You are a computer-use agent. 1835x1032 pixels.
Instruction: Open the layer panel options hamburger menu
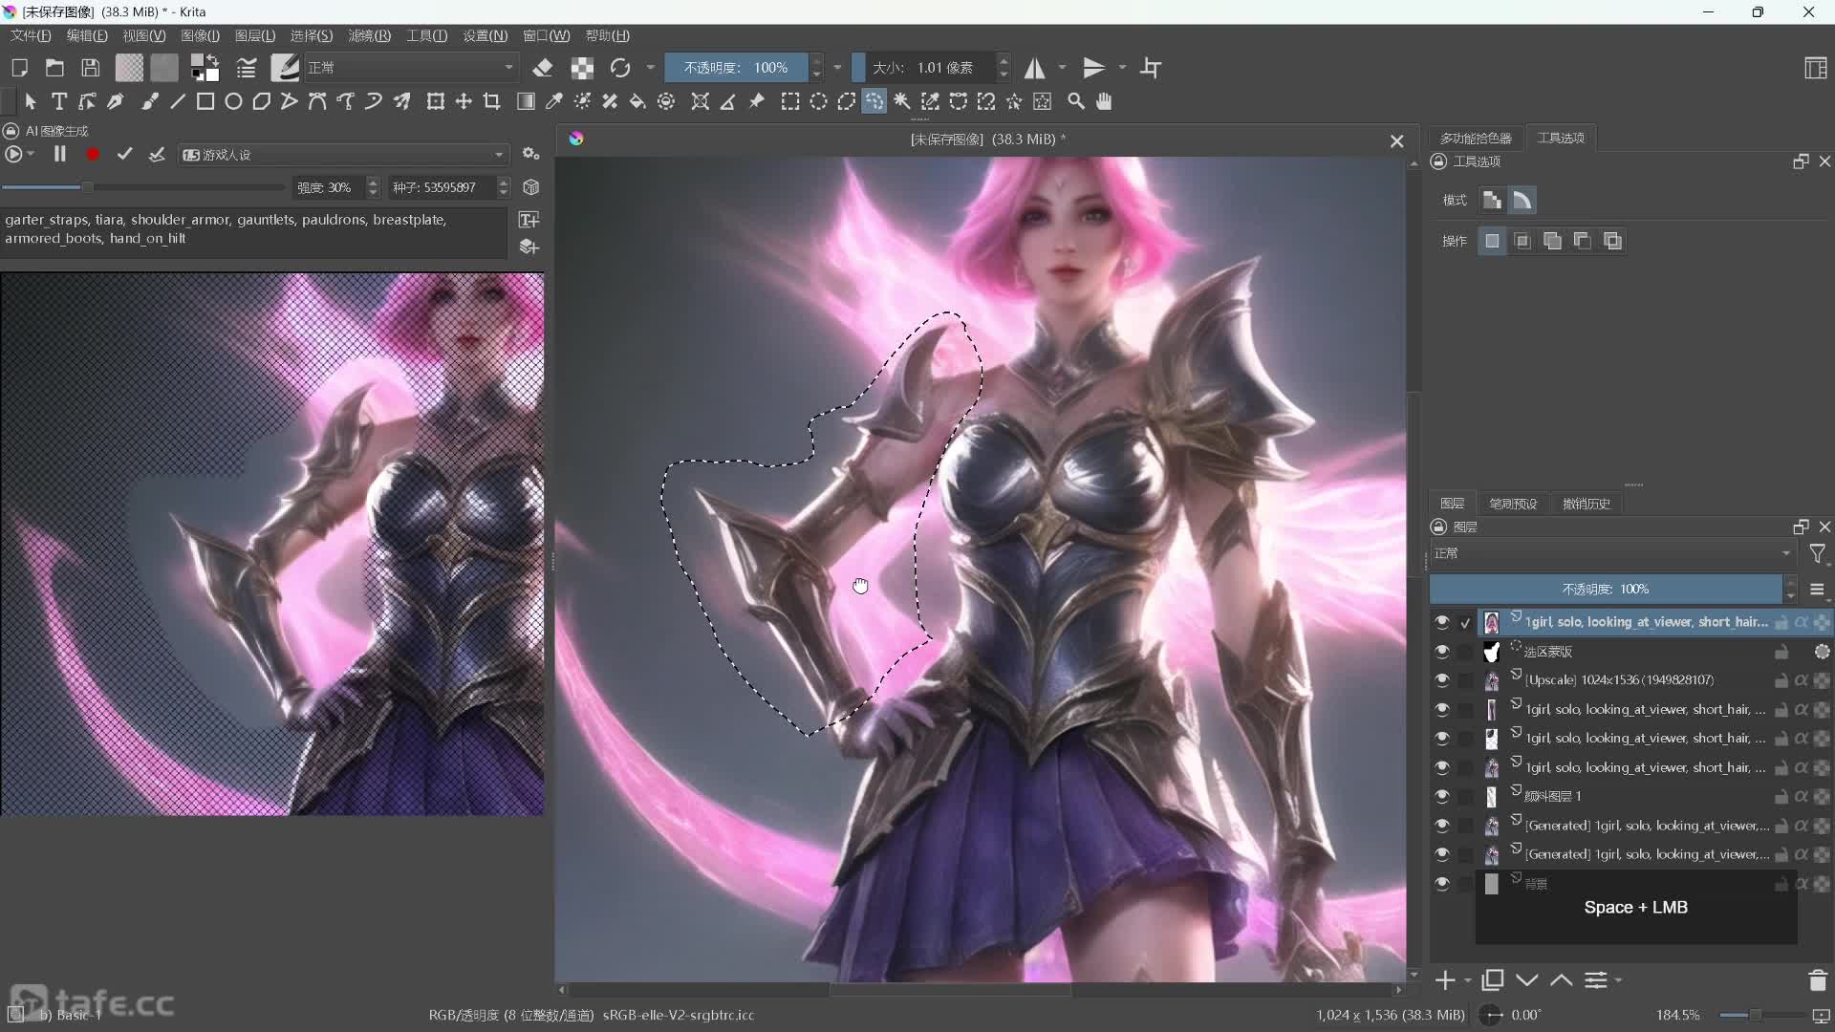click(1818, 590)
